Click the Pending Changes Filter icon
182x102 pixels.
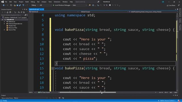pos(15,12)
